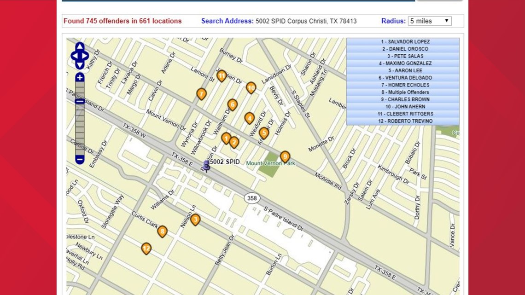Open map marker number 10
Screen dimensions: 525x295
tap(251, 88)
